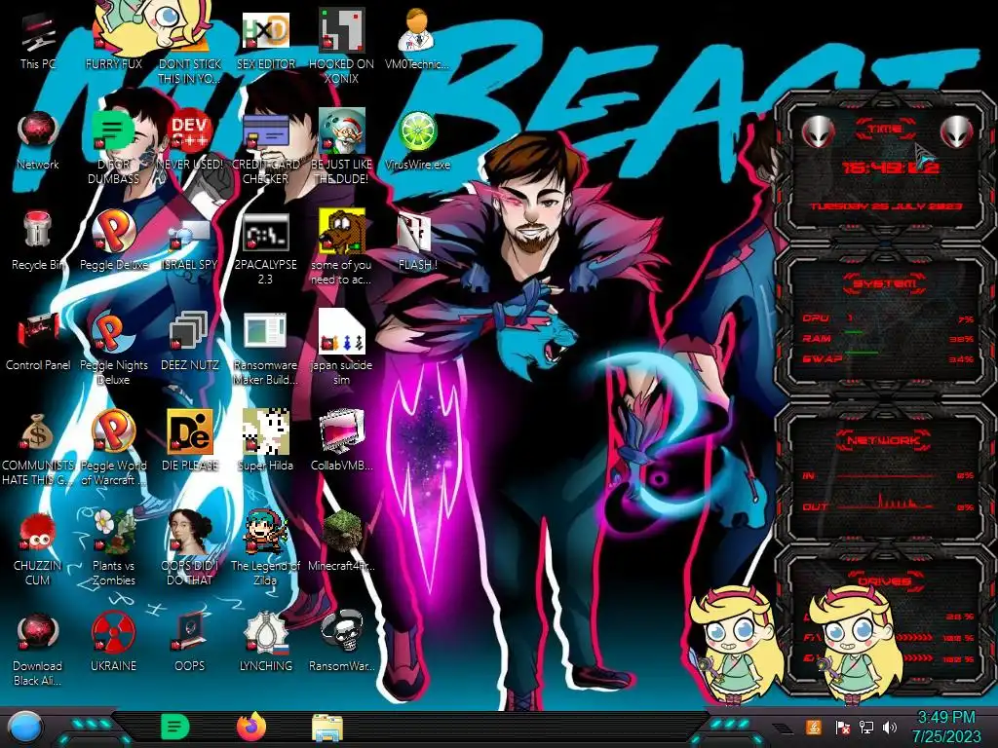The width and height of the screenshot is (998, 748).
Task: Select the DEEZ NUTZ desktop shortcut
Action: click(190, 342)
